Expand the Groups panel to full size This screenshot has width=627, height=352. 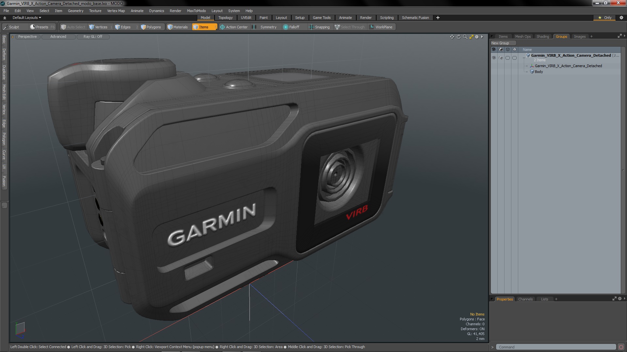pyautogui.click(x=619, y=36)
